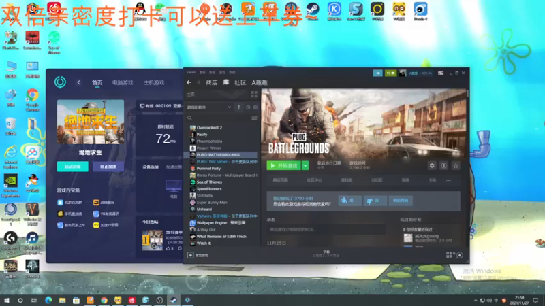This screenshot has width=545, height=306.
Task: Select SpeedRunners in library list
Action: point(209,189)
